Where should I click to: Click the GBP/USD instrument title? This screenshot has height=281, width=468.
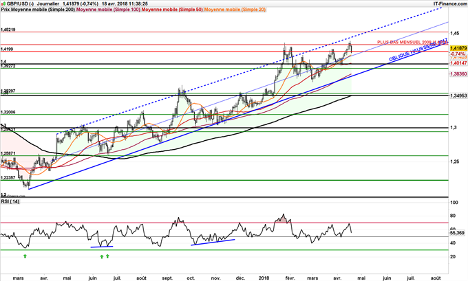pos(20,3)
